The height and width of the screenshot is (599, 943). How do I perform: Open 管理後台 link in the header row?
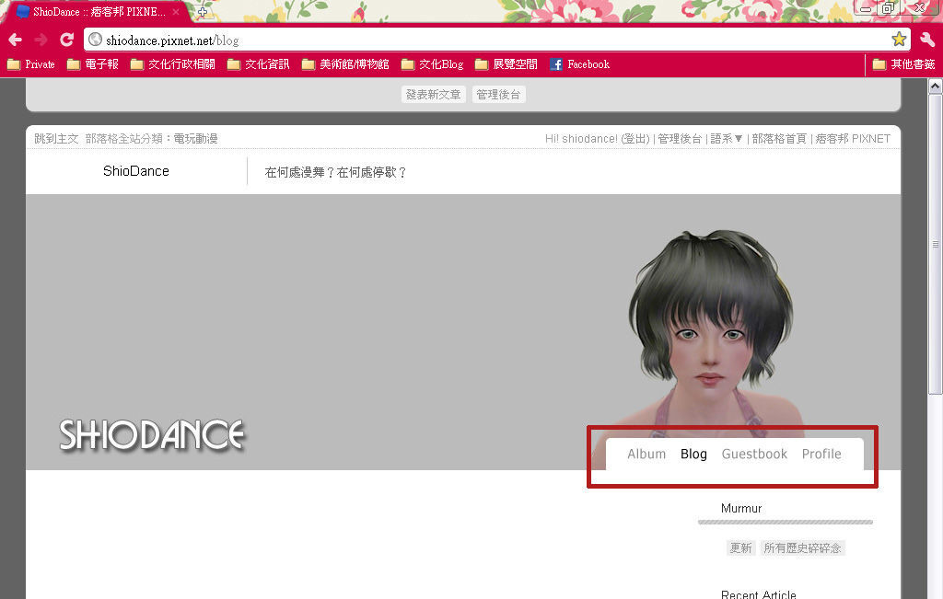point(680,139)
